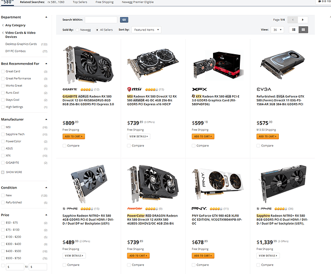Viewport: 331px width, 274px height.
Task: Add EVGA GTX 580 to cart
Action: point(268,136)
